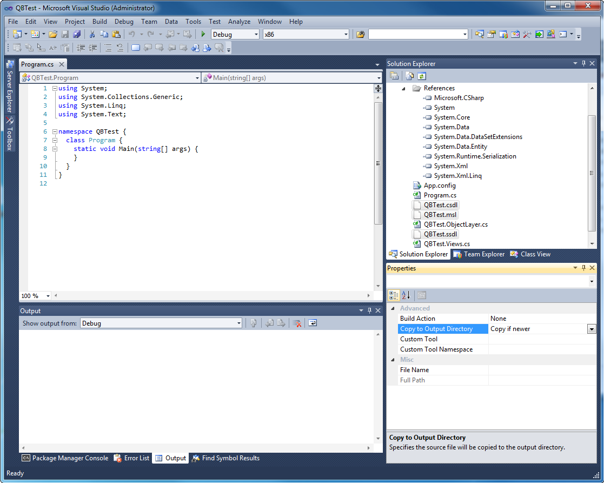Click the Find in Files toolbar icon
Screen dimensions: 604x483
point(360,35)
